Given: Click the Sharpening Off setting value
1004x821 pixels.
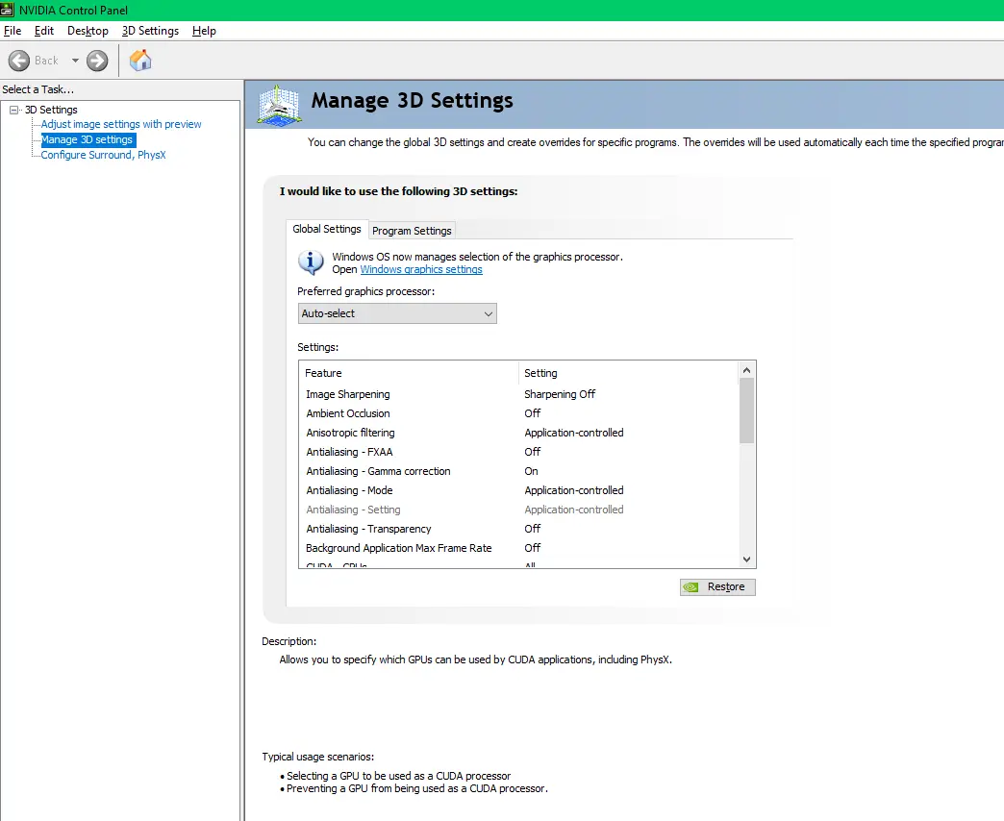Looking at the screenshot, I should coord(560,394).
